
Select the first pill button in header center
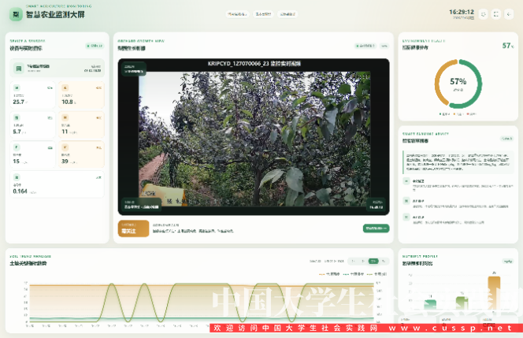pyautogui.click(x=237, y=14)
